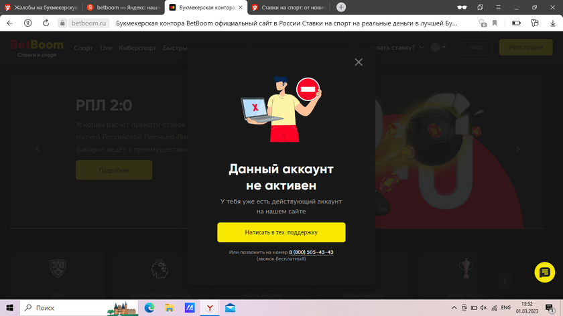Select the КХЛ league card
Viewport: 563px width, 316px height.
tap(58, 275)
